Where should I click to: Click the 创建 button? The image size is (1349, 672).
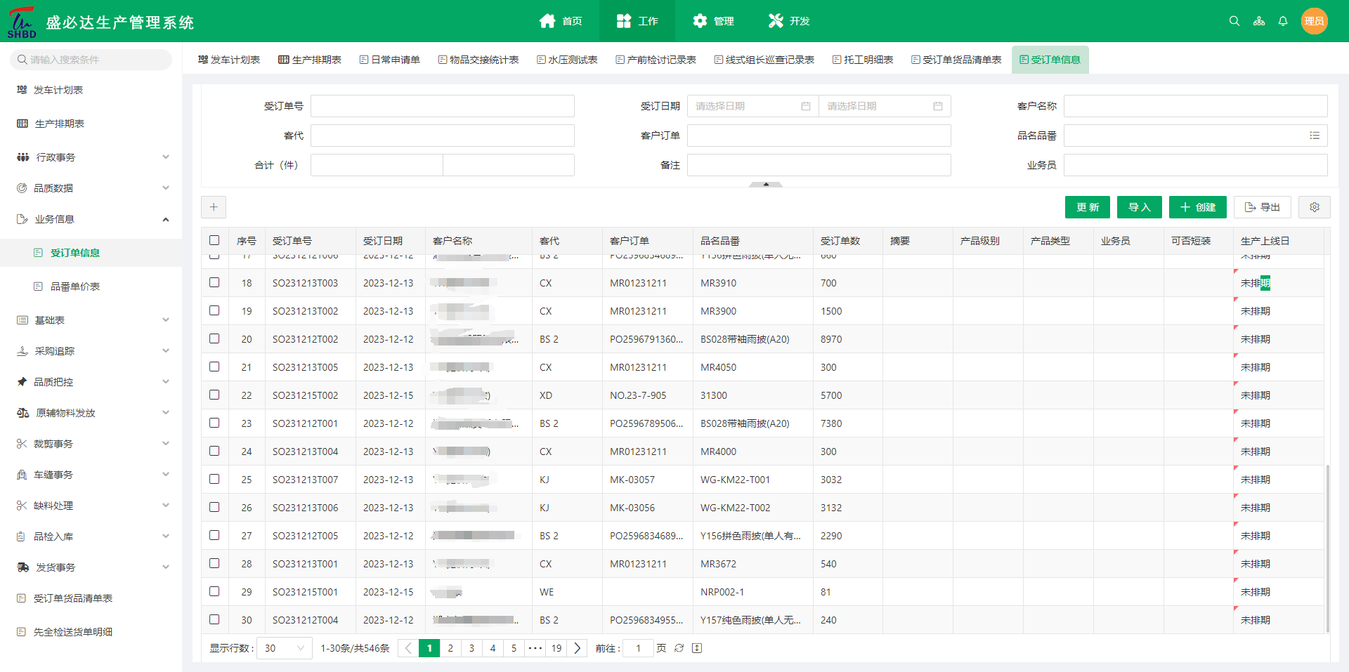click(x=1197, y=207)
